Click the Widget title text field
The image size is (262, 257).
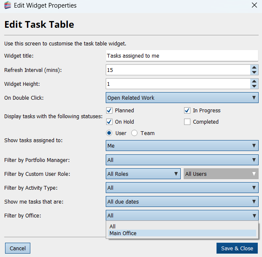182,56
